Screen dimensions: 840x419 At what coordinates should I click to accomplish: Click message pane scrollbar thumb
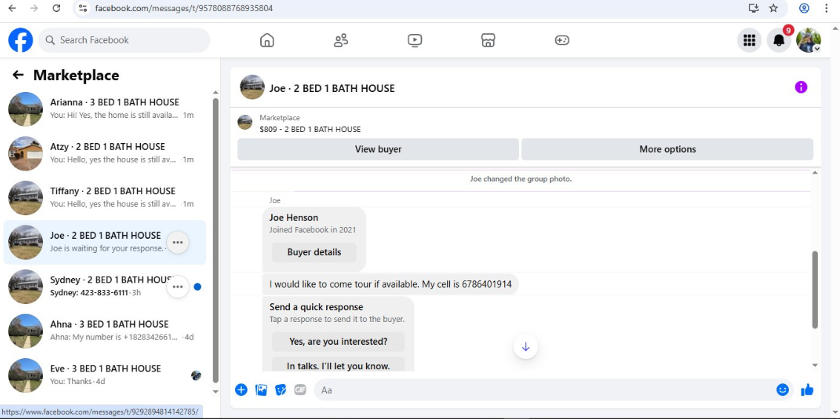point(815,289)
